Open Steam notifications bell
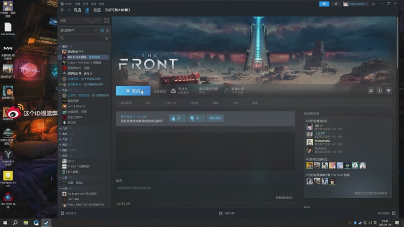Screen dimensions: 404x227 [336, 4]
